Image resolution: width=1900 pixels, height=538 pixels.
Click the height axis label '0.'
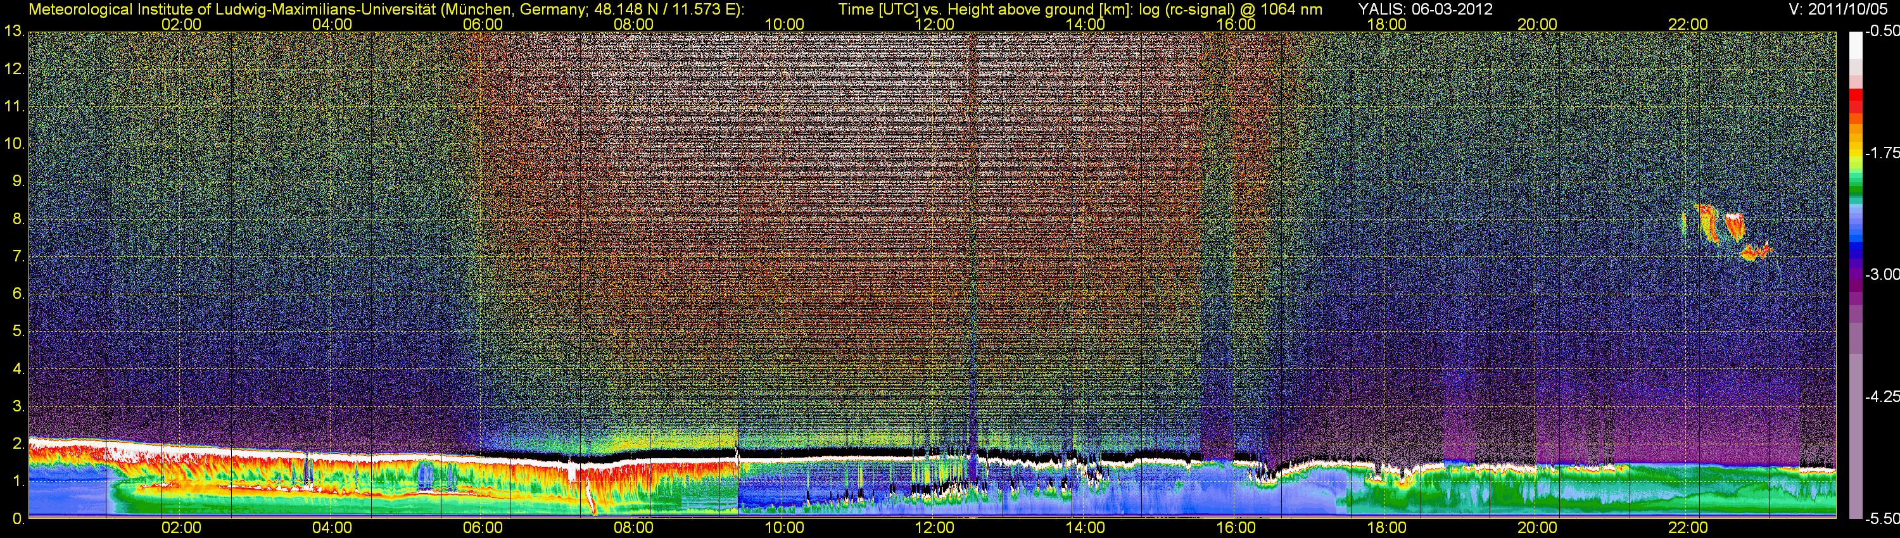point(18,519)
